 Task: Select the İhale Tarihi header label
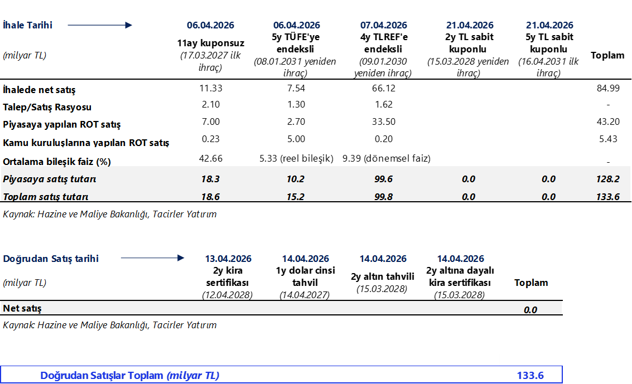coord(28,25)
